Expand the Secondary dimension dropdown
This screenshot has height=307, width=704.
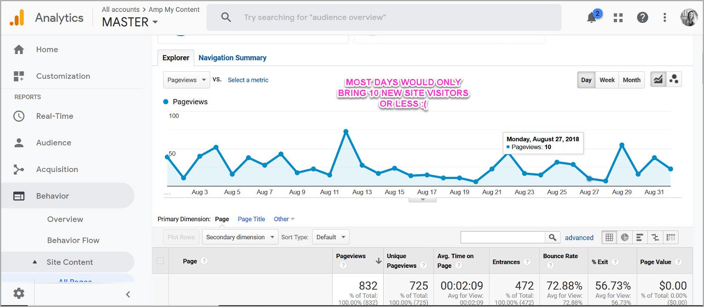tap(240, 237)
